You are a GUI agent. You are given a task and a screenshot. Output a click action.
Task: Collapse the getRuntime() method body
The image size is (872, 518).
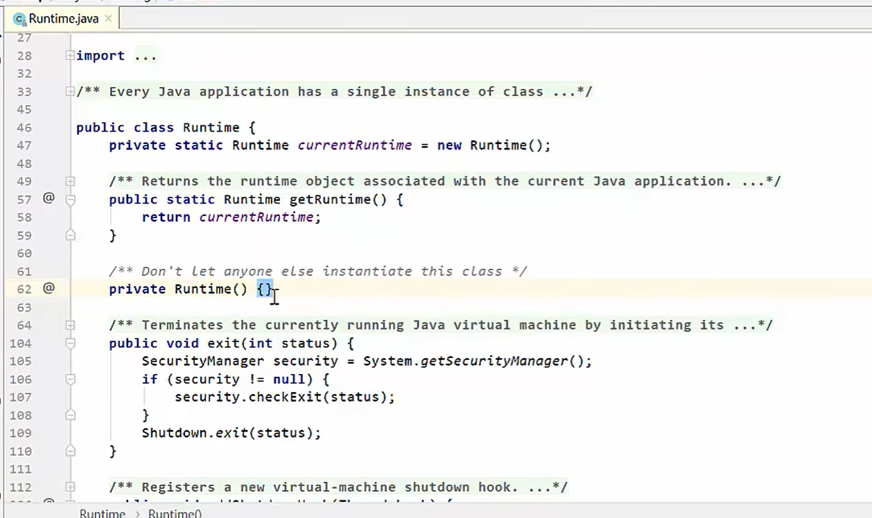tap(70, 199)
